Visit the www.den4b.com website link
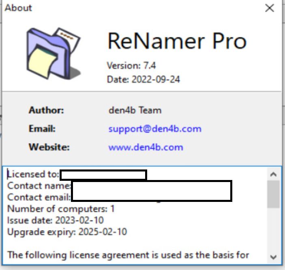The height and width of the screenshot is (270, 285). point(146,147)
